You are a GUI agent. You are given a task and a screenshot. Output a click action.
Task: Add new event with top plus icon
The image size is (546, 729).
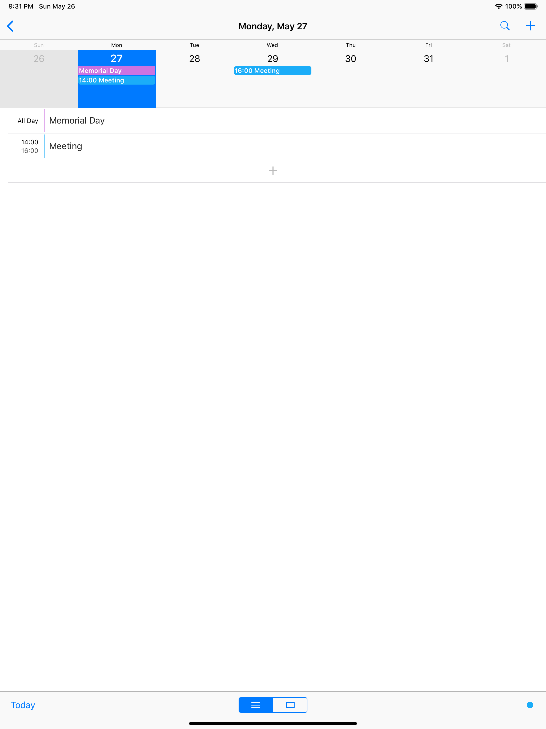pos(530,26)
